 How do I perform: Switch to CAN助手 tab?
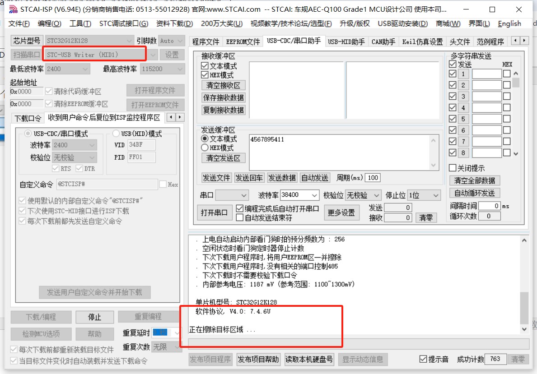[383, 42]
